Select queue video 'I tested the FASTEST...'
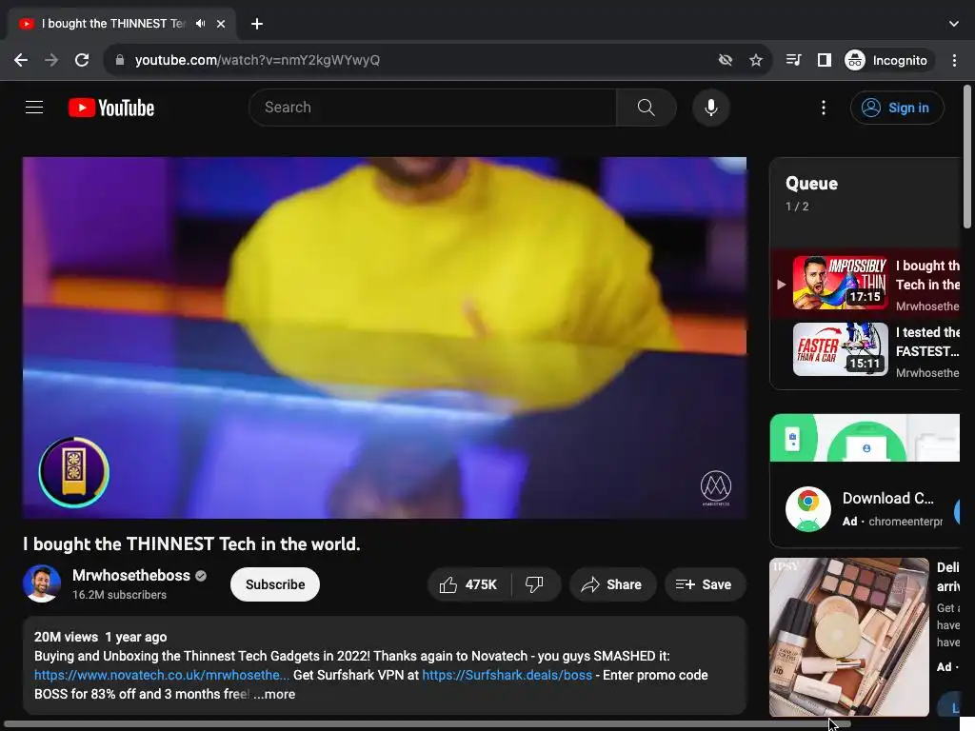Image resolution: width=975 pixels, height=731 pixels. coord(927,342)
